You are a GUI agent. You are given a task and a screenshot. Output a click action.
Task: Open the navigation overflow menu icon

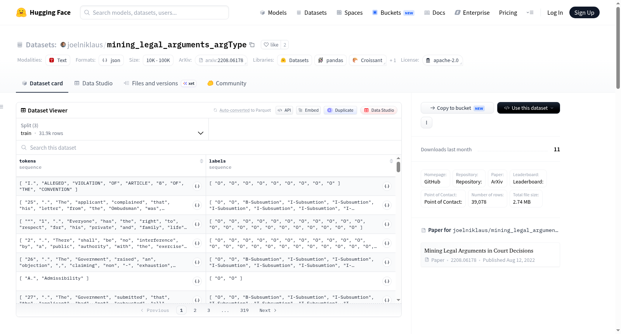pyautogui.click(x=530, y=12)
